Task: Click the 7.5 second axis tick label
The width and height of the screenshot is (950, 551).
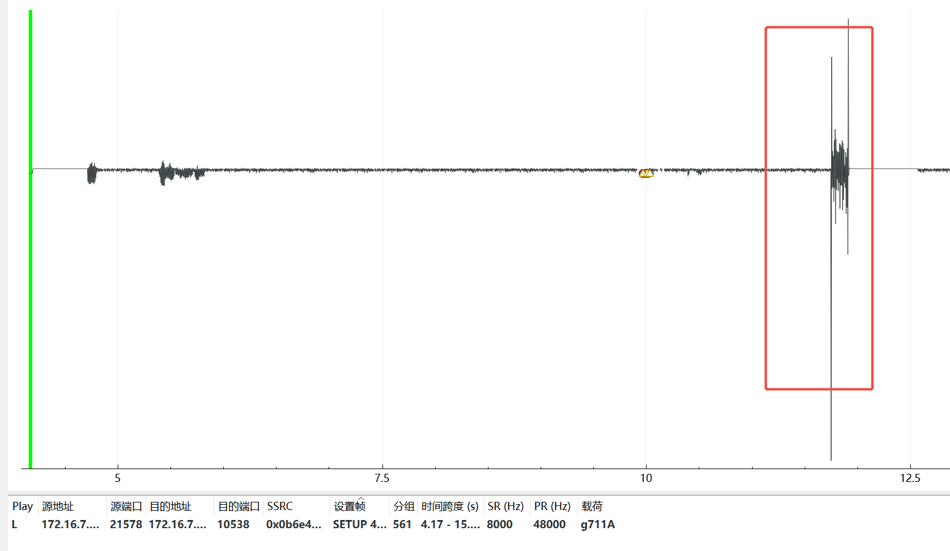Action: pos(382,478)
